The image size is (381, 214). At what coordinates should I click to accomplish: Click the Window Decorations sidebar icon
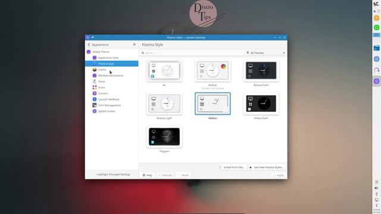[95, 75]
